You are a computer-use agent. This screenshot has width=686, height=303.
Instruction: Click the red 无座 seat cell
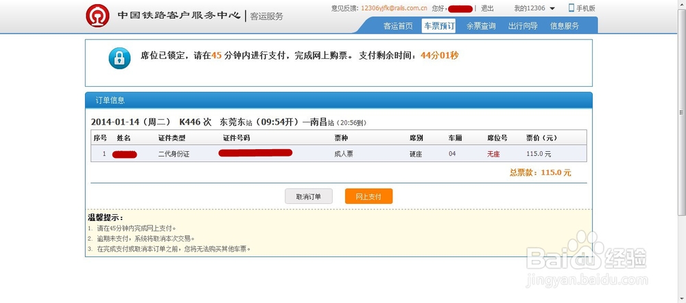493,154
